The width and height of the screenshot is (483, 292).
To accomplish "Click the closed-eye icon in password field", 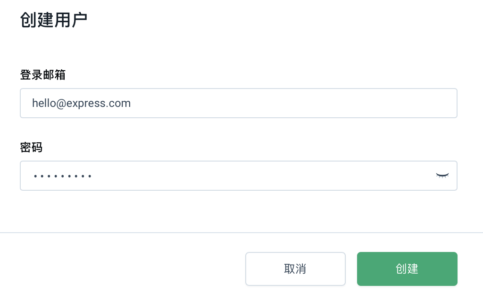I will [x=442, y=176].
